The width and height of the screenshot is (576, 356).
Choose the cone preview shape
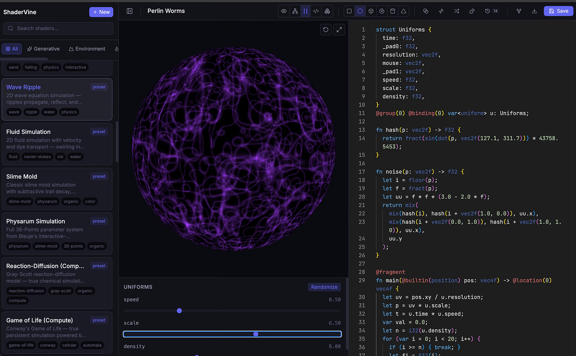(404, 11)
